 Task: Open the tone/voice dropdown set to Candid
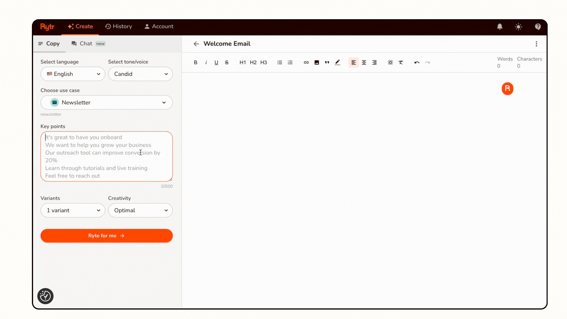[x=140, y=74]
